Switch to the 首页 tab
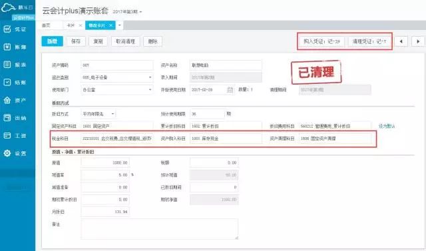426x251 pixels. pos(46,25)
